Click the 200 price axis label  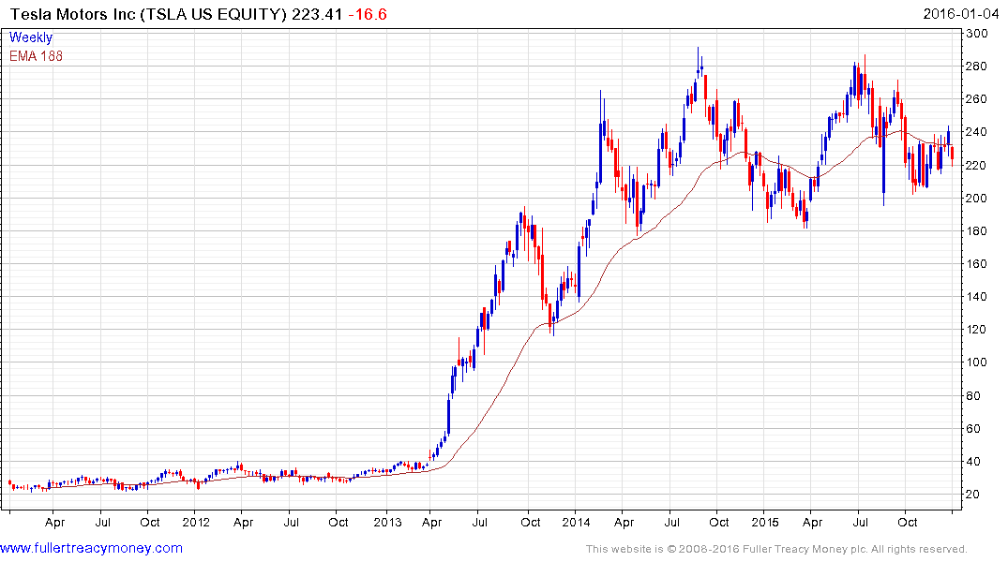pyautogui.click(x=976, y=198)
